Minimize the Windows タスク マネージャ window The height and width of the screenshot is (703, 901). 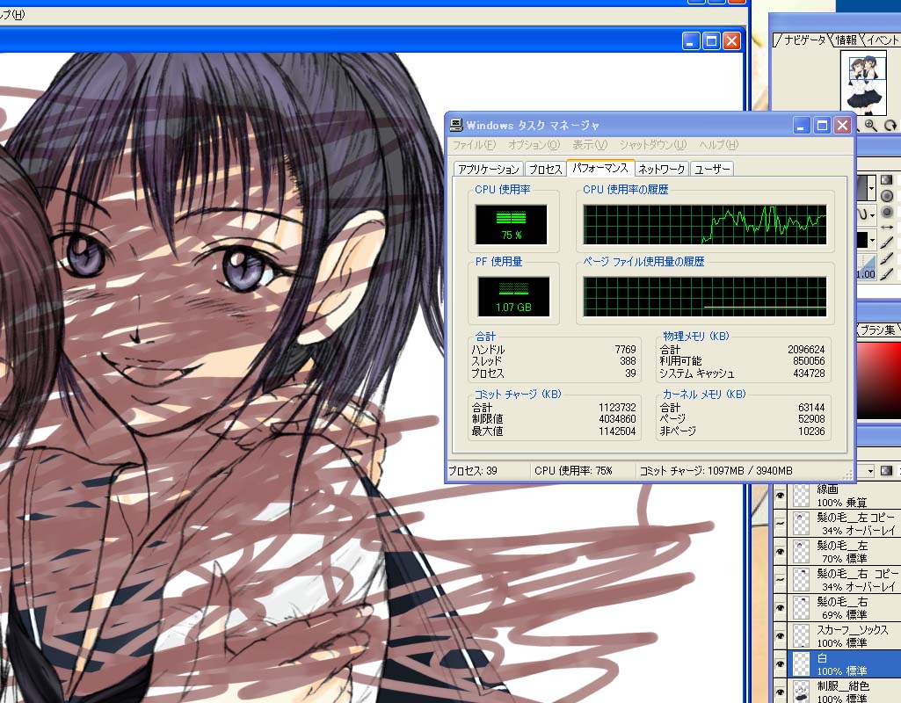click(802, 125)
